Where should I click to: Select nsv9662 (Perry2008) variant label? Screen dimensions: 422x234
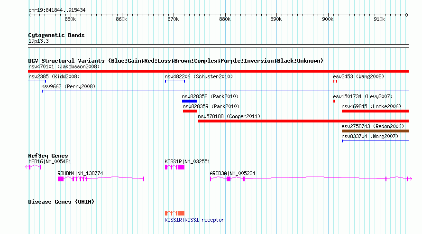pos(68,86)
